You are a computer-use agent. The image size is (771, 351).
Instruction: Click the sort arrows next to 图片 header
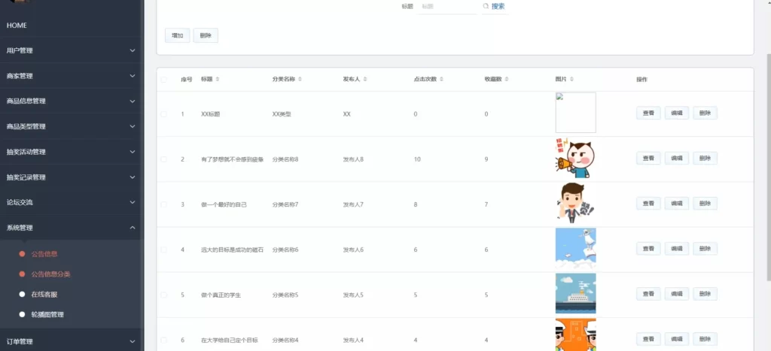click(572, 80)
